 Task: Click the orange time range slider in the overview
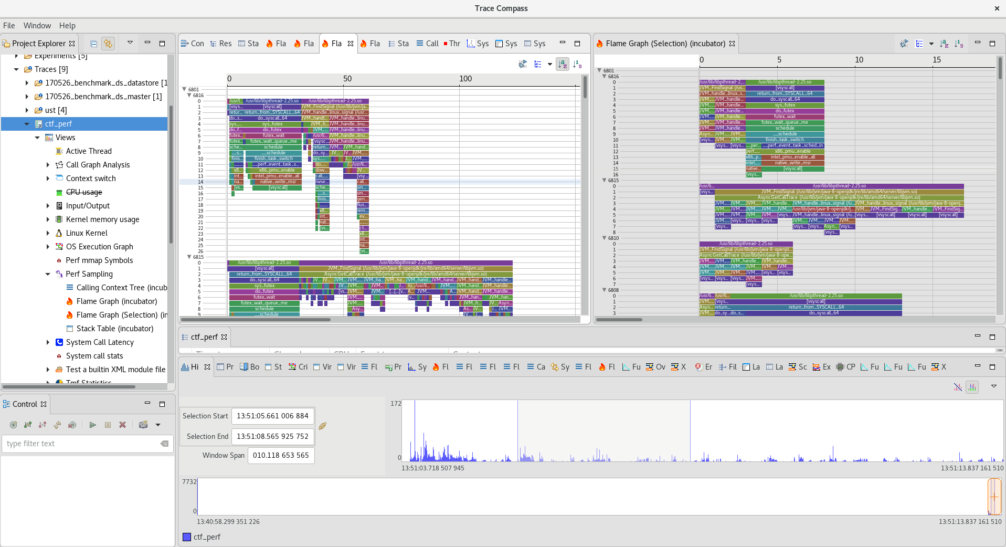tap(996, 497)
